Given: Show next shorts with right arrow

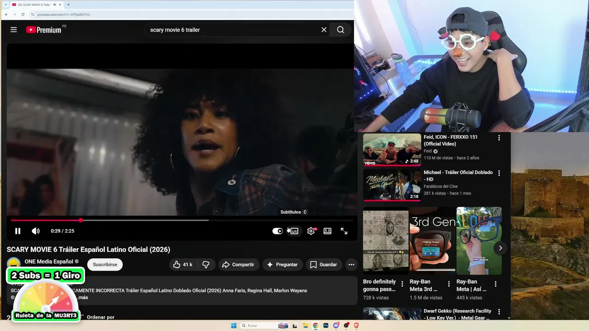Looking at the screenshot, I should (500, 248).
